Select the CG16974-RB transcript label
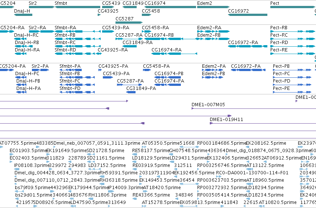 tap(159, 35)
